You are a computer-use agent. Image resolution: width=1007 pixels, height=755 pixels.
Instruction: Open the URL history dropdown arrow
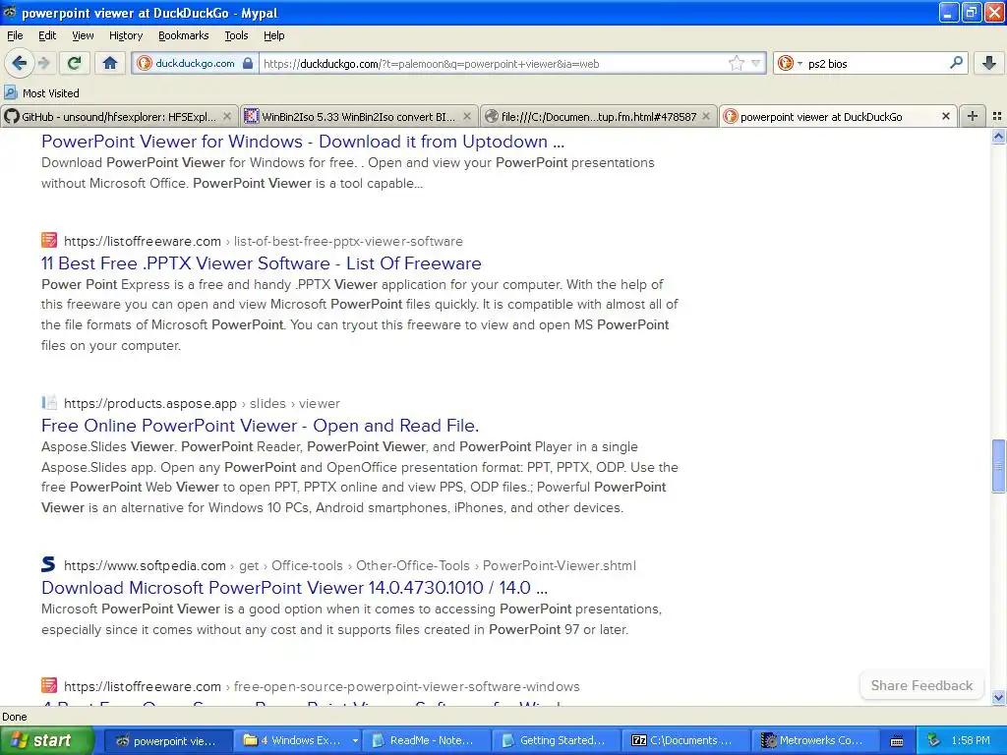(x=756, y=63)
